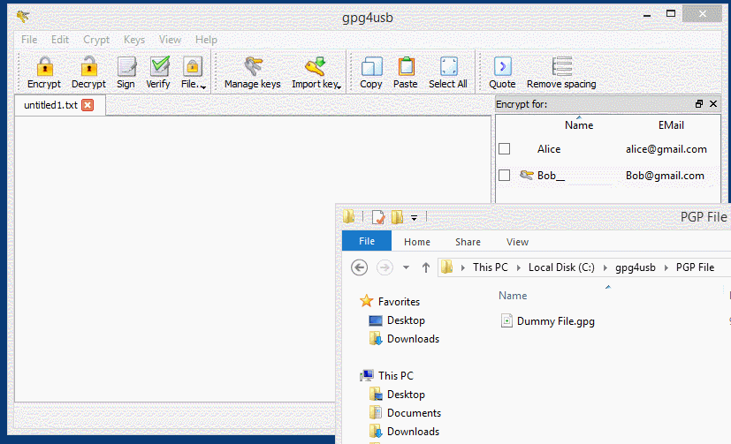Click the Favorites star icon
This screenshot has height=444, width=731.
[x=367, y=301]
